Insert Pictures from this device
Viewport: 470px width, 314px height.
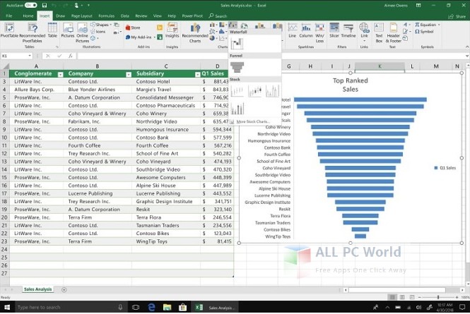pos(68,30)
